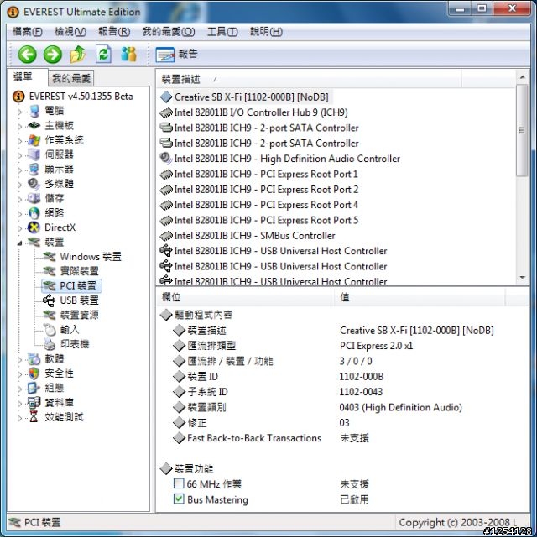
Task: Click the DirectX icon in the tree
Action: pyautogui.click(x=34, y=227)
